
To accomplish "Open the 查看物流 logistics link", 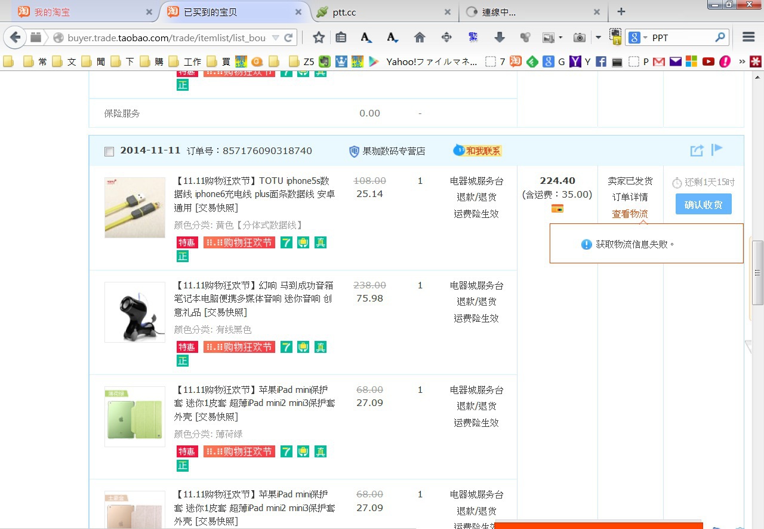I will tap(630, 214).
